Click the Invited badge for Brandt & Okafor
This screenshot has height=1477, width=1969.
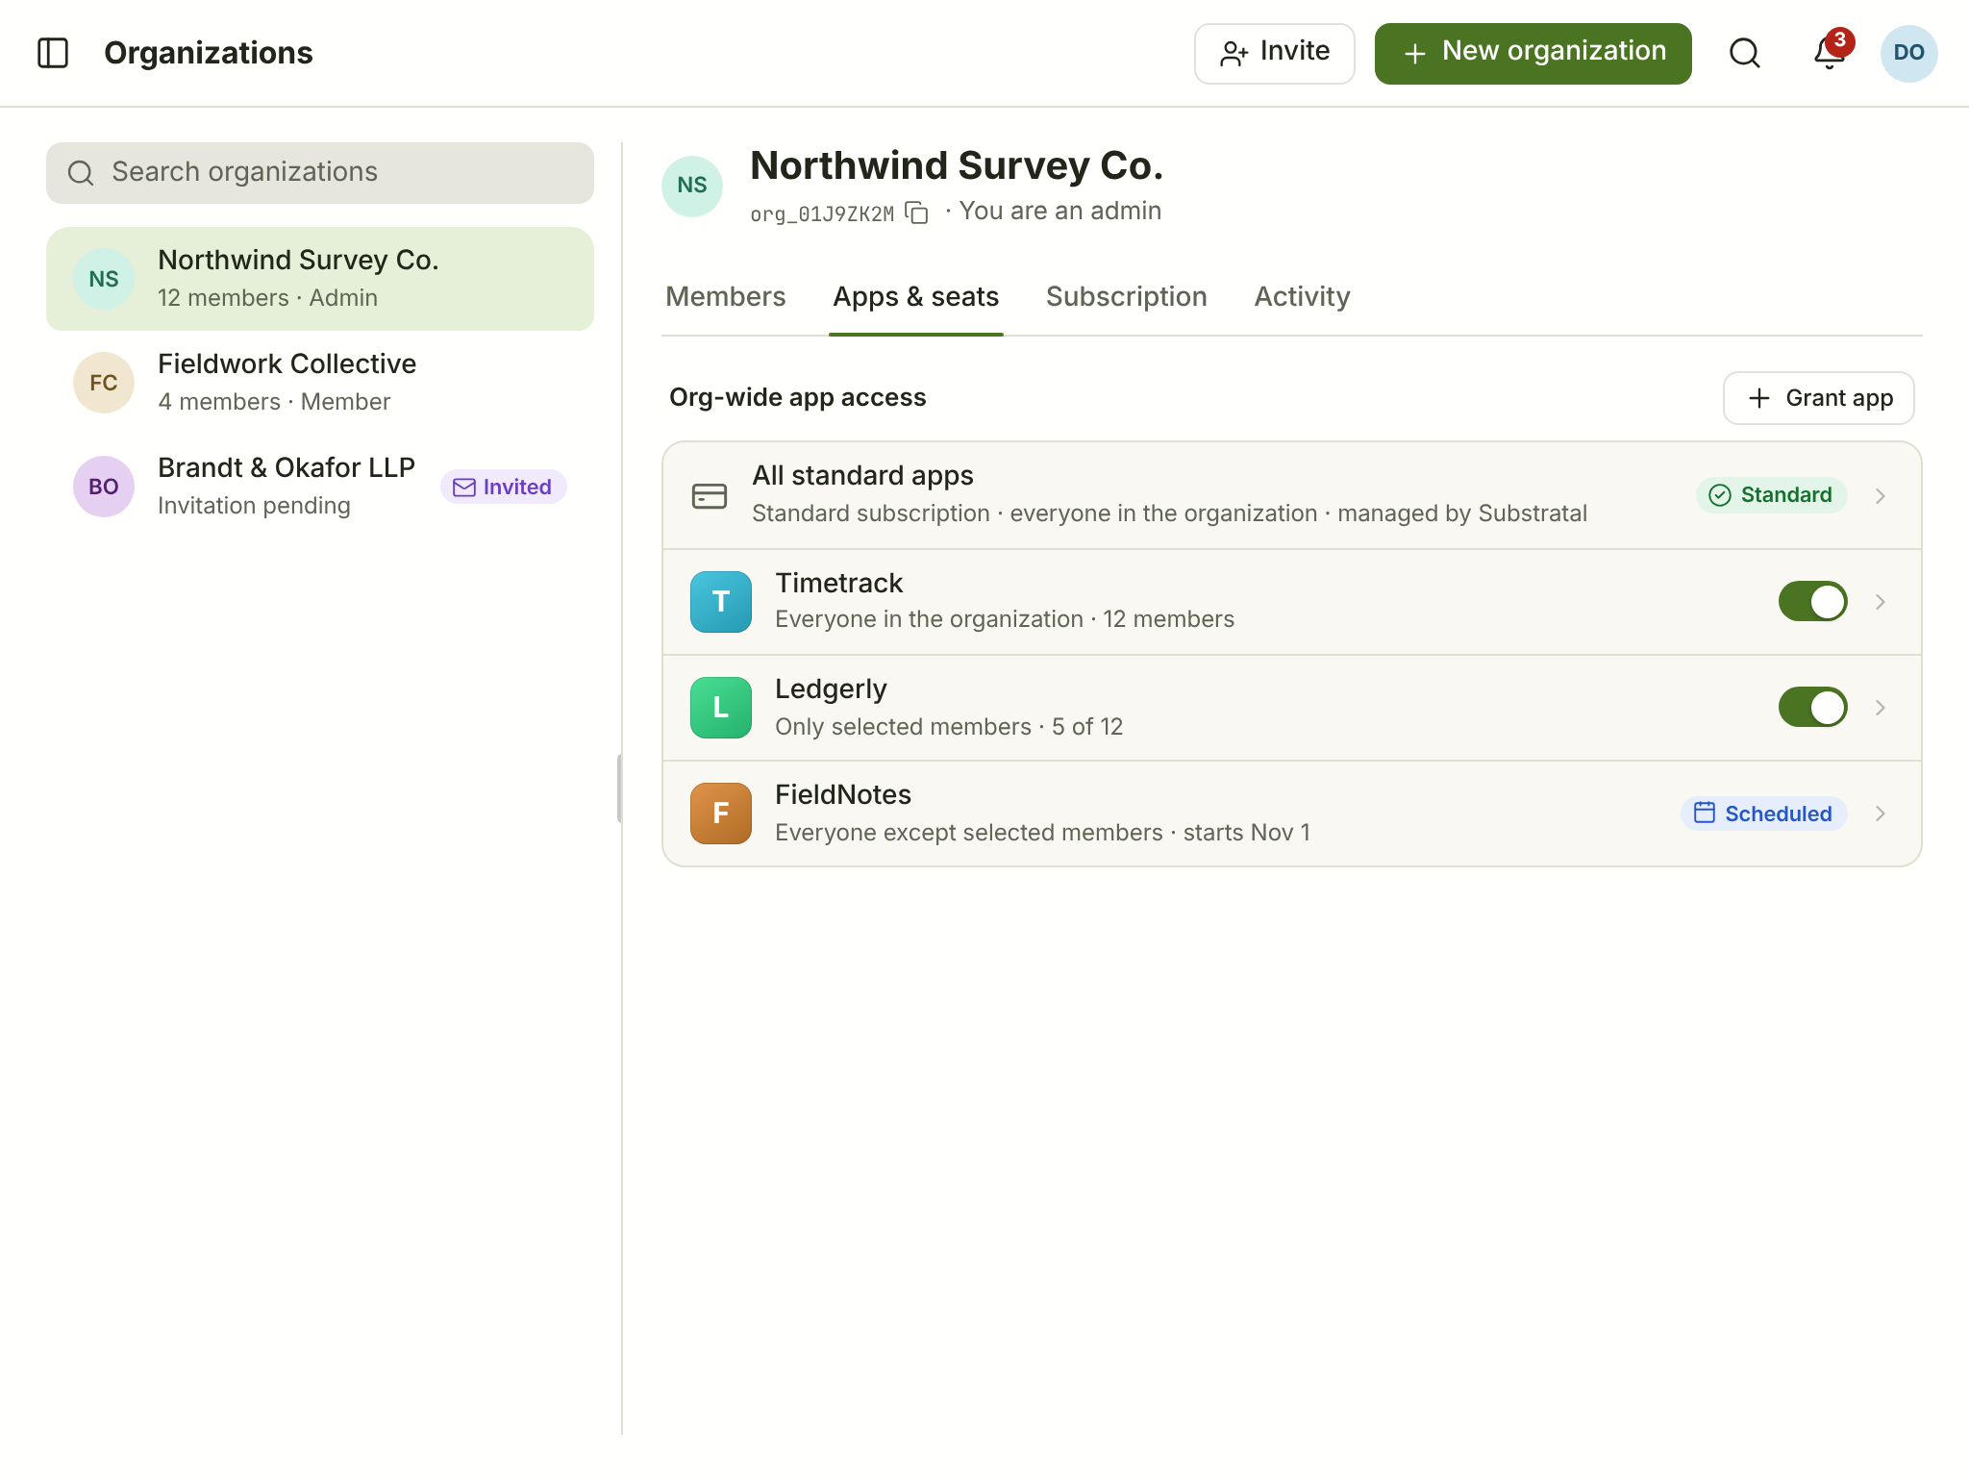[x=504, y=487]
